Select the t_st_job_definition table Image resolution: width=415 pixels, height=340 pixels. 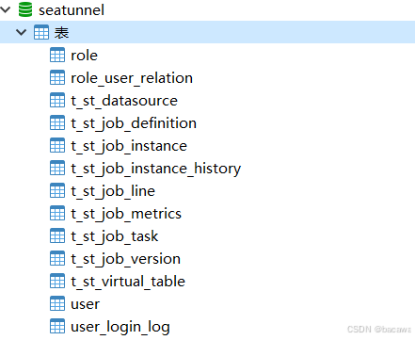(x=134, y=123)
